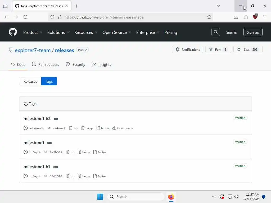This screenshot has height=203, width=271.
Task: Download milestone1-h2 zip archive
Action: [73, 128]
